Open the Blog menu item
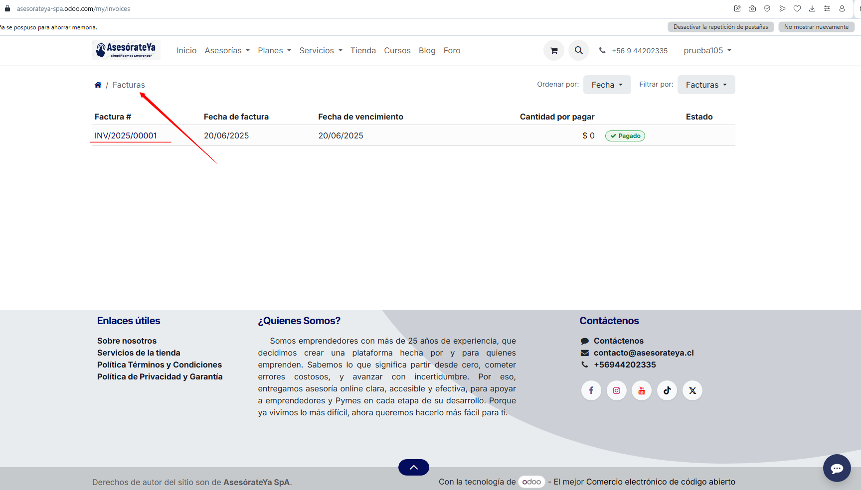Image resolution: width=861 pixels, height=490 pixels. (x=427, y=50)
